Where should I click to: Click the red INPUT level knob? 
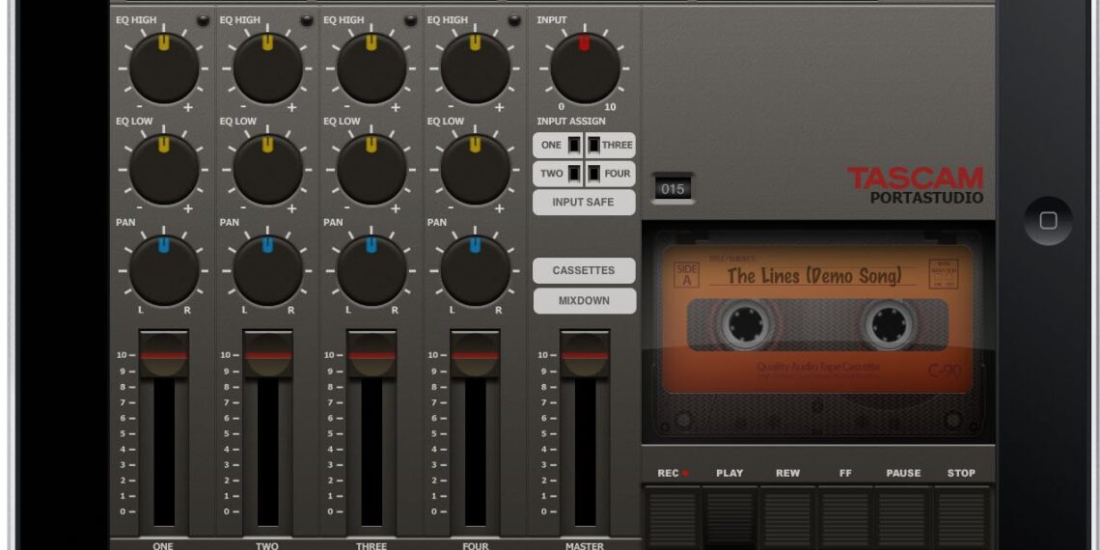click(x=585, y=69)
